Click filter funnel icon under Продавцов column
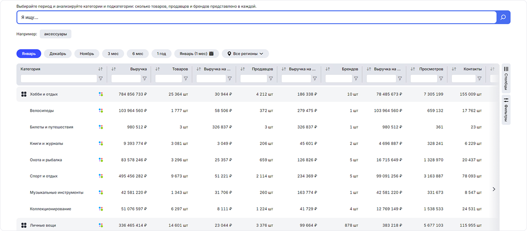 271,78
